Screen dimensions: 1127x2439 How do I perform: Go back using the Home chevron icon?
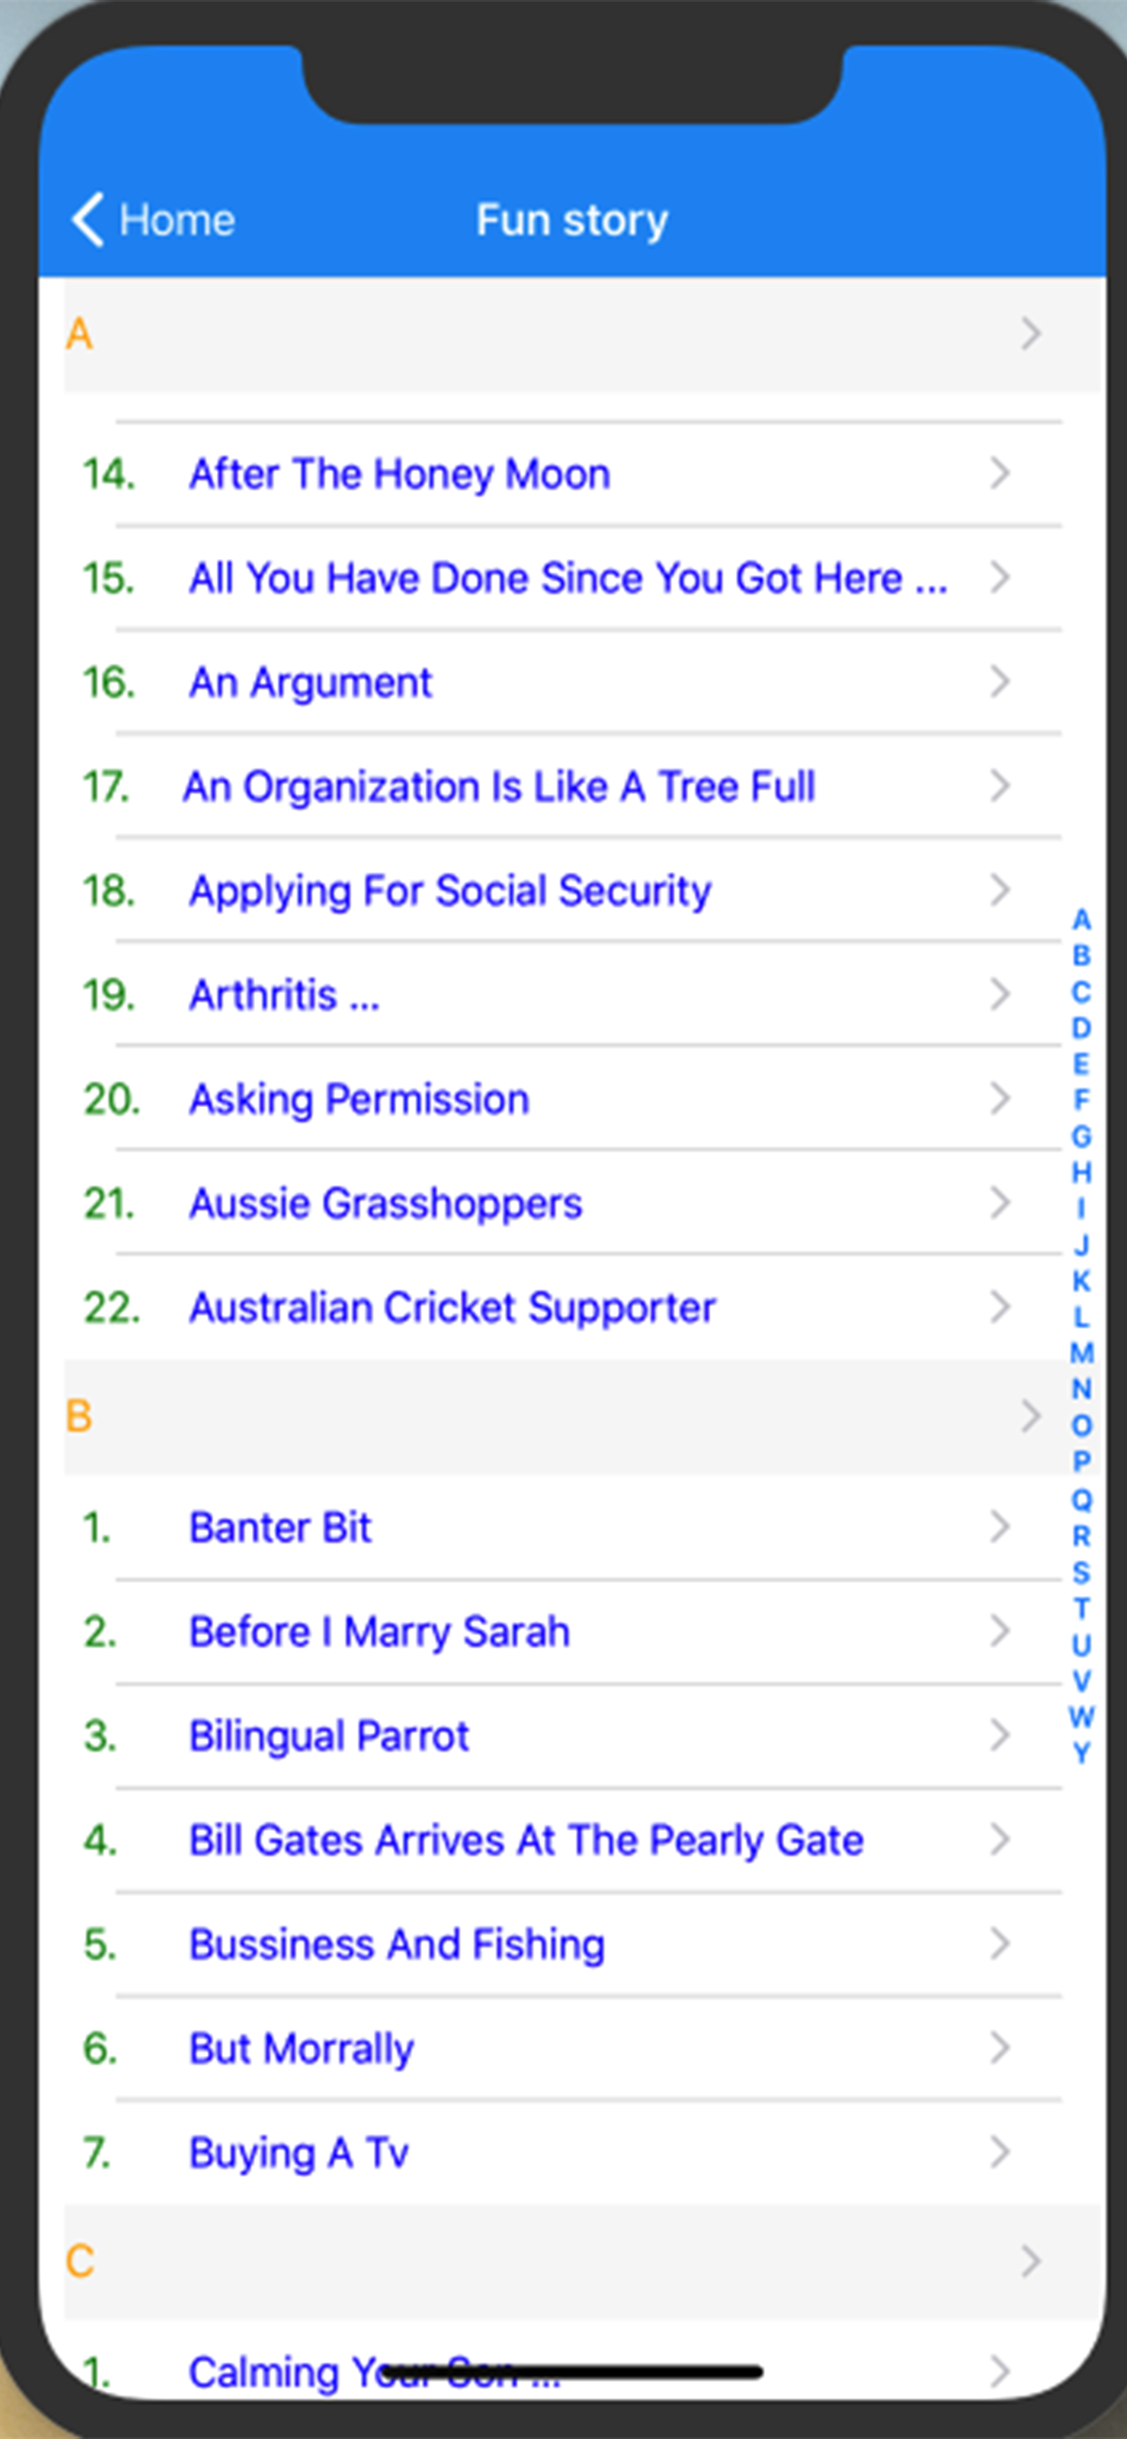coord(87,220)
